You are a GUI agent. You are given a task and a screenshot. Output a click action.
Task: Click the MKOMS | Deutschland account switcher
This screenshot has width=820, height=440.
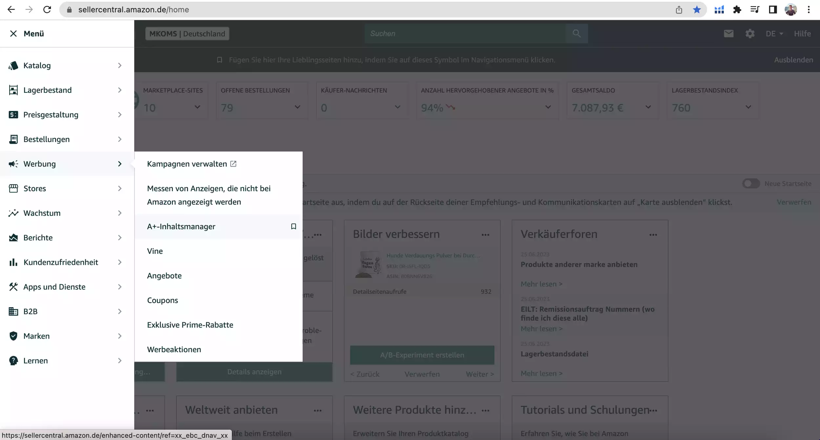tap(187, 33)
